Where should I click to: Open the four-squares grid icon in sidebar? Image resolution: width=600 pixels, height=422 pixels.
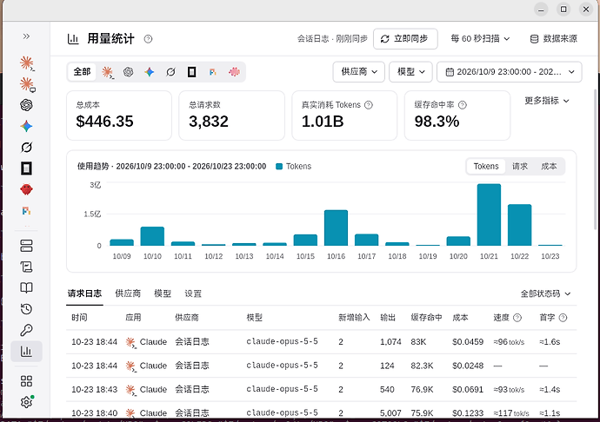pyautogui.click(x=26, y=381)
